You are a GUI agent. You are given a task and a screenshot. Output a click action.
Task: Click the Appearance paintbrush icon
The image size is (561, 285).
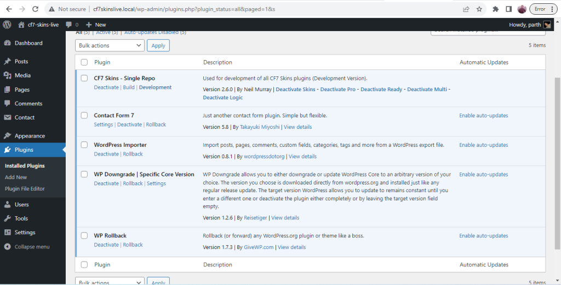pos(7,136)
